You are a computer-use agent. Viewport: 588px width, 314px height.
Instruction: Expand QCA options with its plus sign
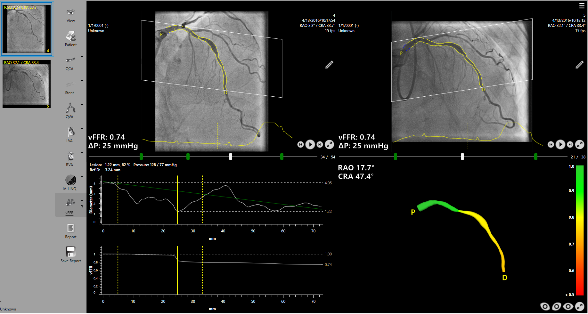(82, 57)
